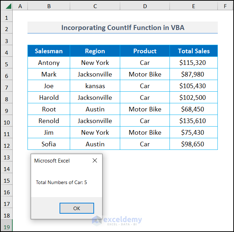Select column C header
The width and height of the screenshot is (234, 232).
point(95,6)
